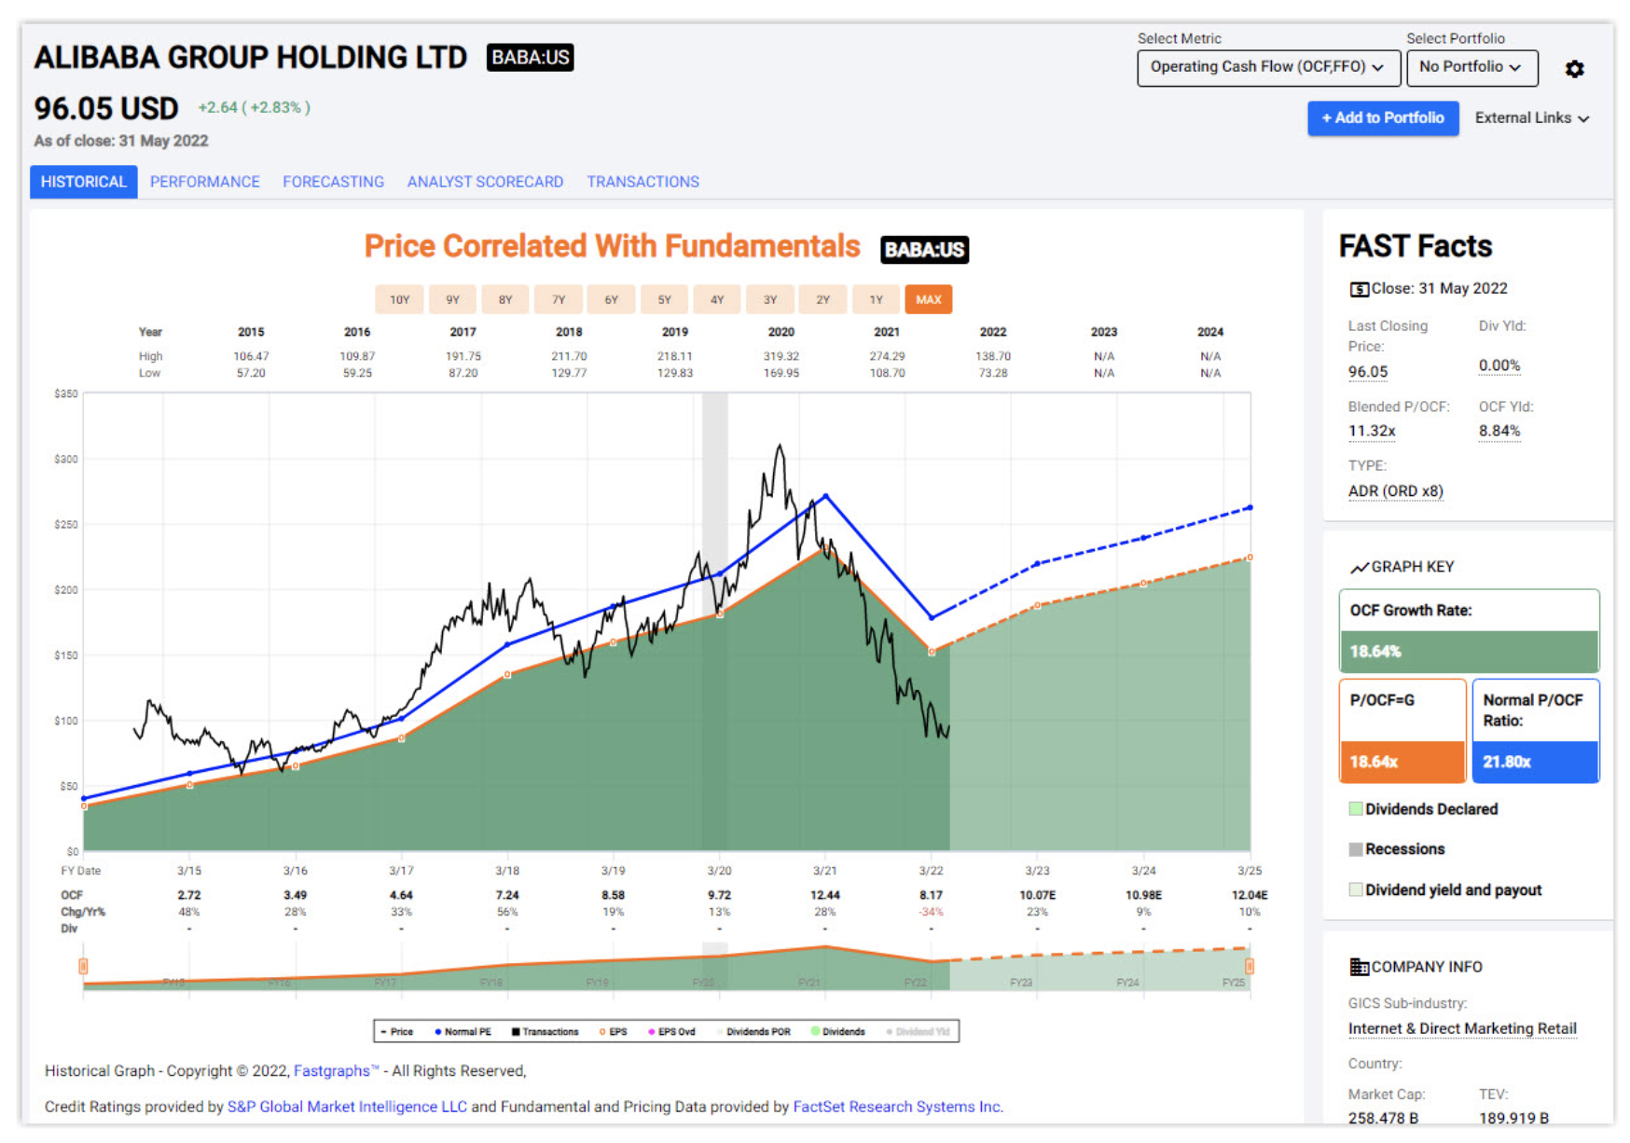Click the Transactions legend marker
The width and height of the screenshot is (1630, 1143).
tap(516, 1031)
